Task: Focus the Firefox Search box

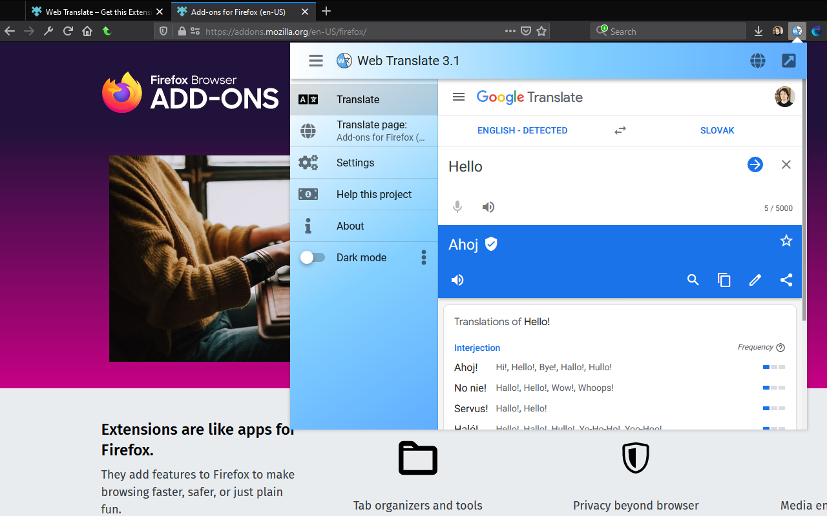Action: pos(668,31)
